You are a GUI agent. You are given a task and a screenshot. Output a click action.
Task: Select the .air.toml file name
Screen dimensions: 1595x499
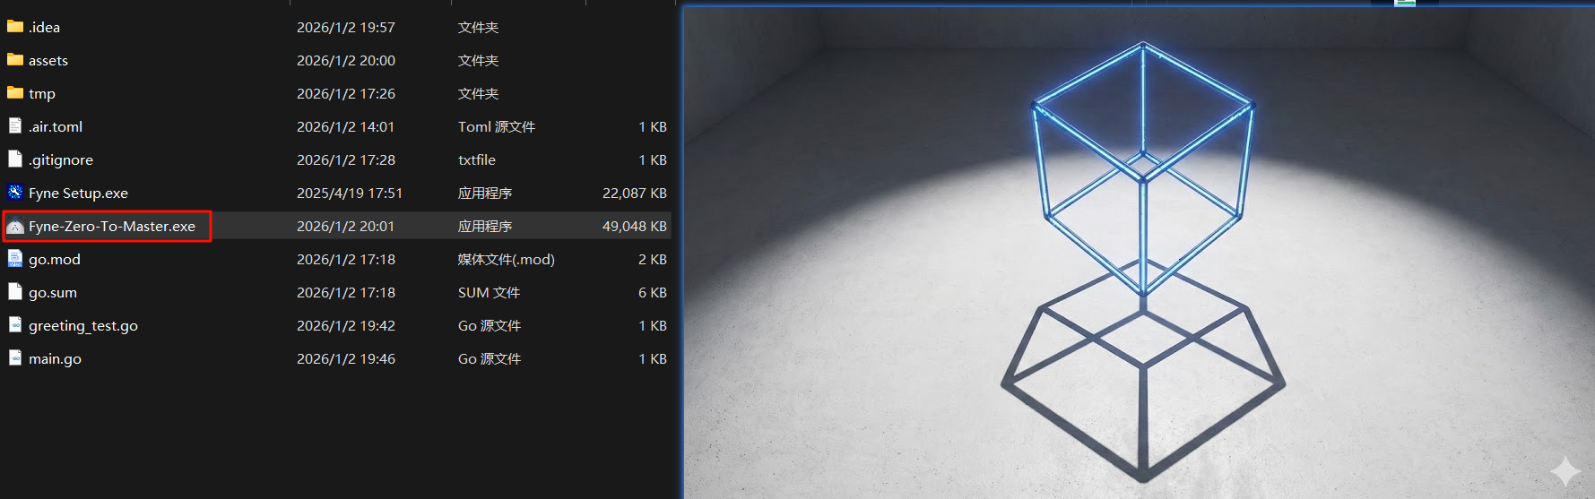[x=56, y=127]
